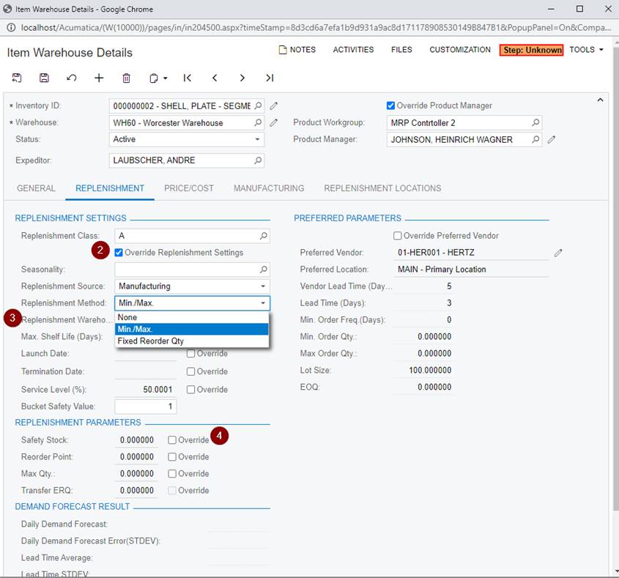Image resolution: width=619 pixels, height=578 pixels.
Task: Click the Save and Close toolbar icon
Action: (x=17, y=78)
